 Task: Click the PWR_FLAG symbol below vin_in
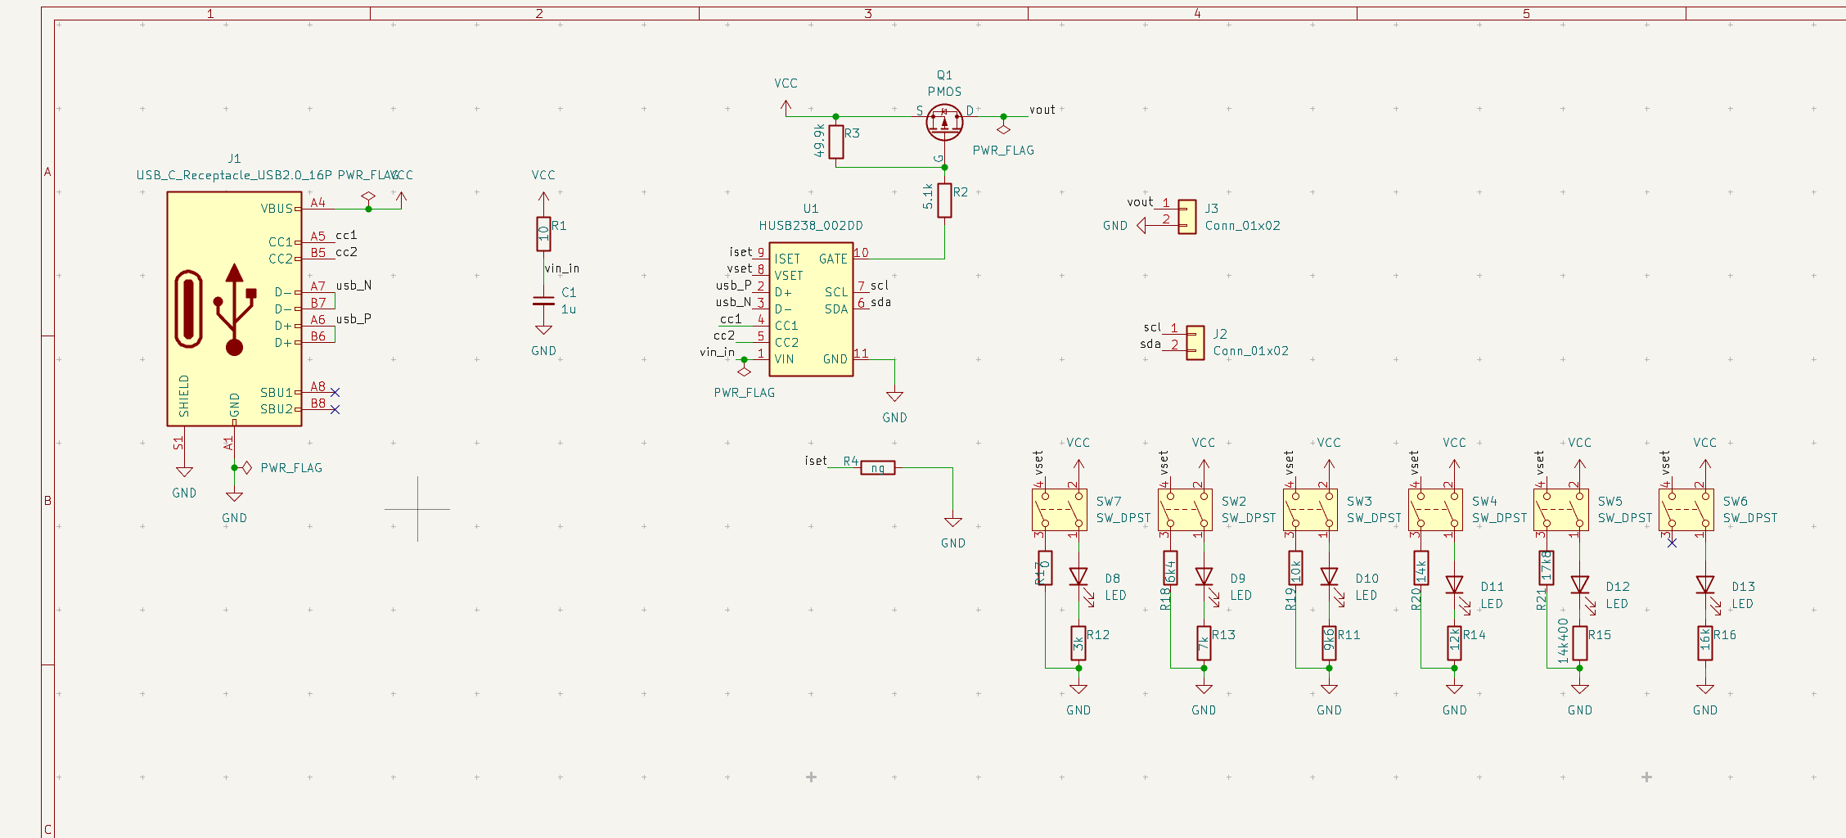744,372
